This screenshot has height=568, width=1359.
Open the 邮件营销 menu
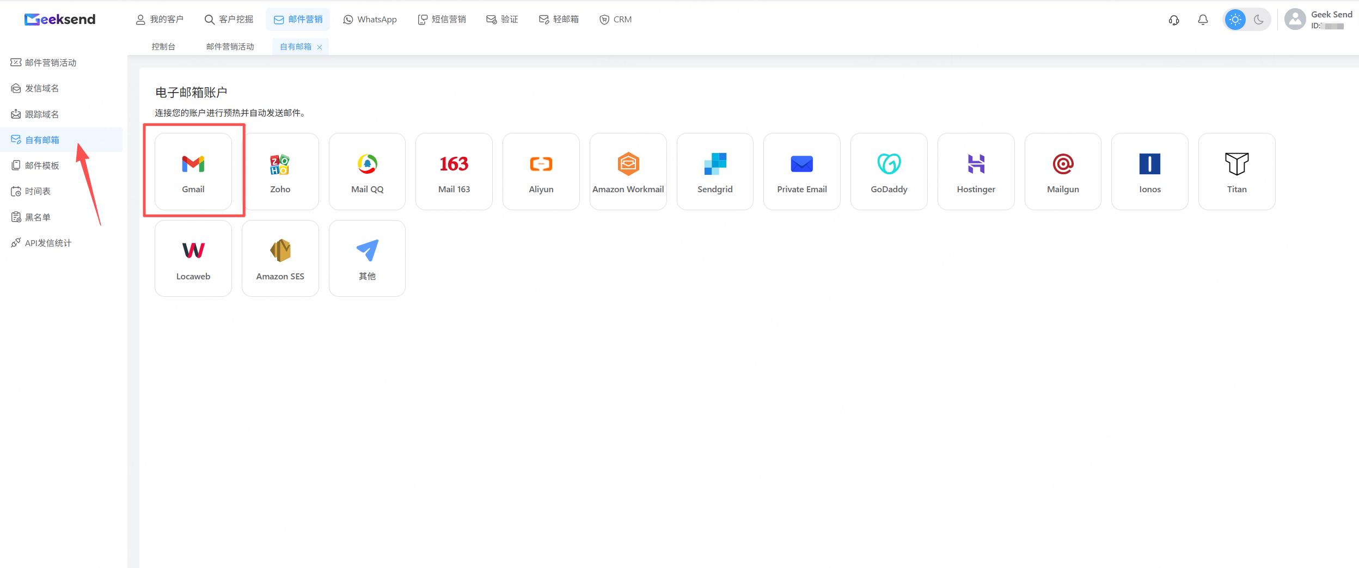click(x=298, y=20)
